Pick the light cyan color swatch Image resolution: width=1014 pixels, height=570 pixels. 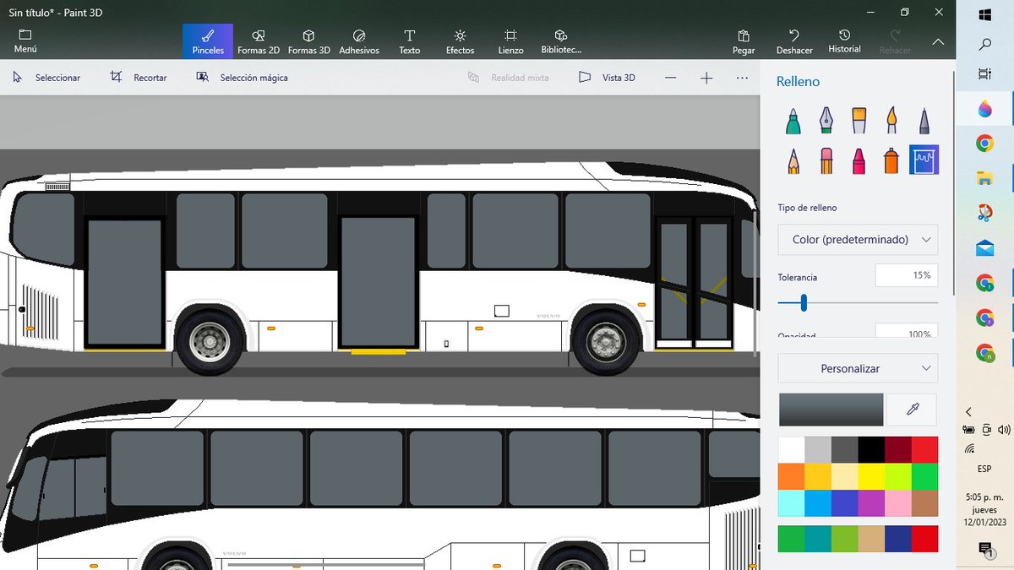point(791,503)
